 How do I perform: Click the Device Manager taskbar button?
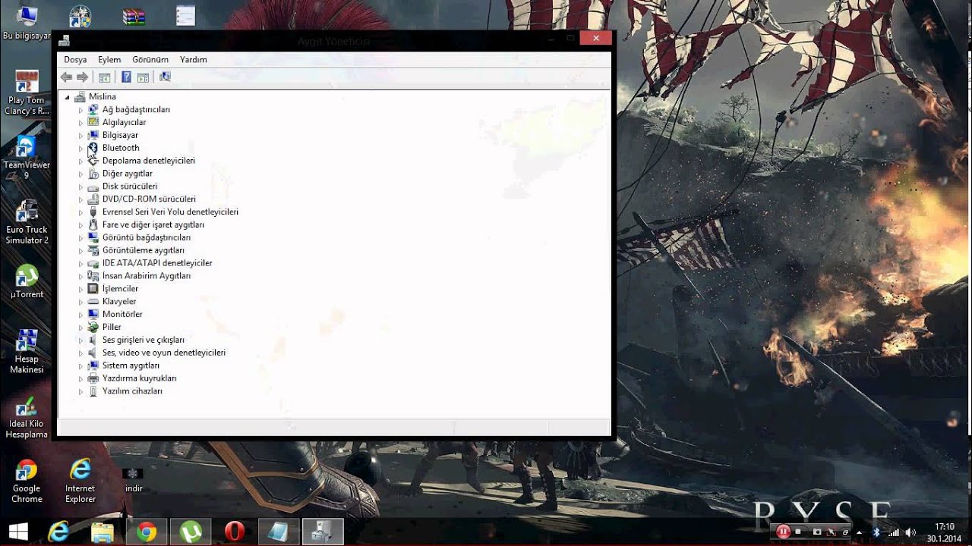pos(323,532)
